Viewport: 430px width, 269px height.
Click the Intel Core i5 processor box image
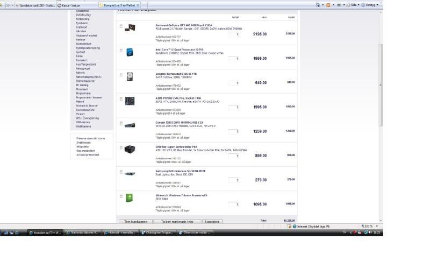[130, 53]
